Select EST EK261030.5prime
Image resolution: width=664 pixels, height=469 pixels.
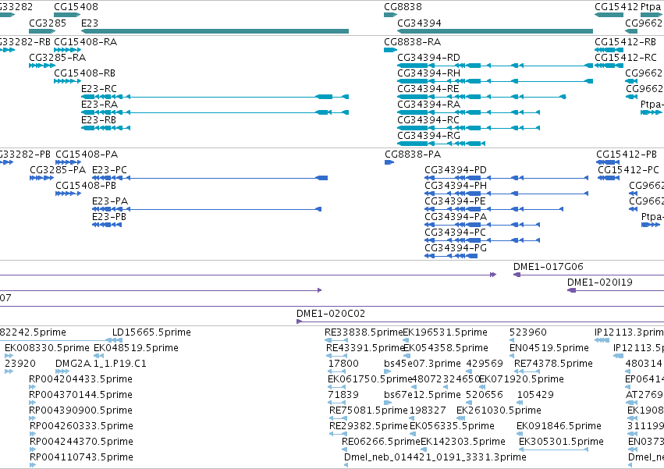click(x=499, y=410)
